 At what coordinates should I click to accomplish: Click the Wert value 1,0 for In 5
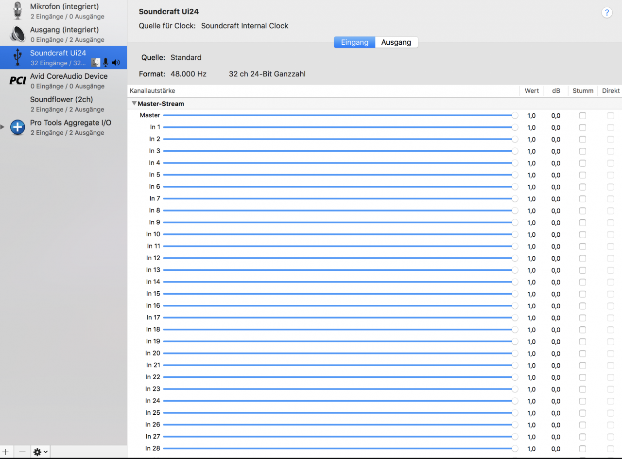[531, 175]
